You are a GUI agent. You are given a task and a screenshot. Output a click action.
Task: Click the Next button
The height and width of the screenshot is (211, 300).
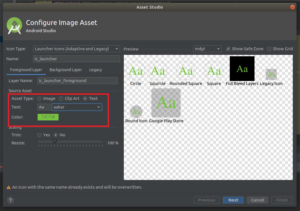click(x=233, y=200)
